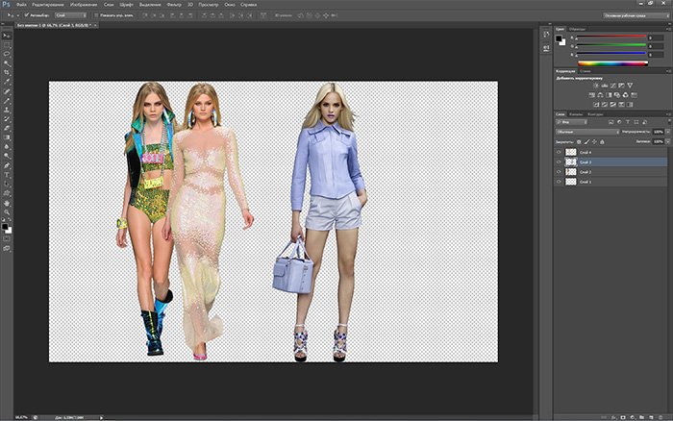Screen dimensions: 673x421
Task: Open the workspace dropdown Основная рабочая среда
Action: point(634,16)
